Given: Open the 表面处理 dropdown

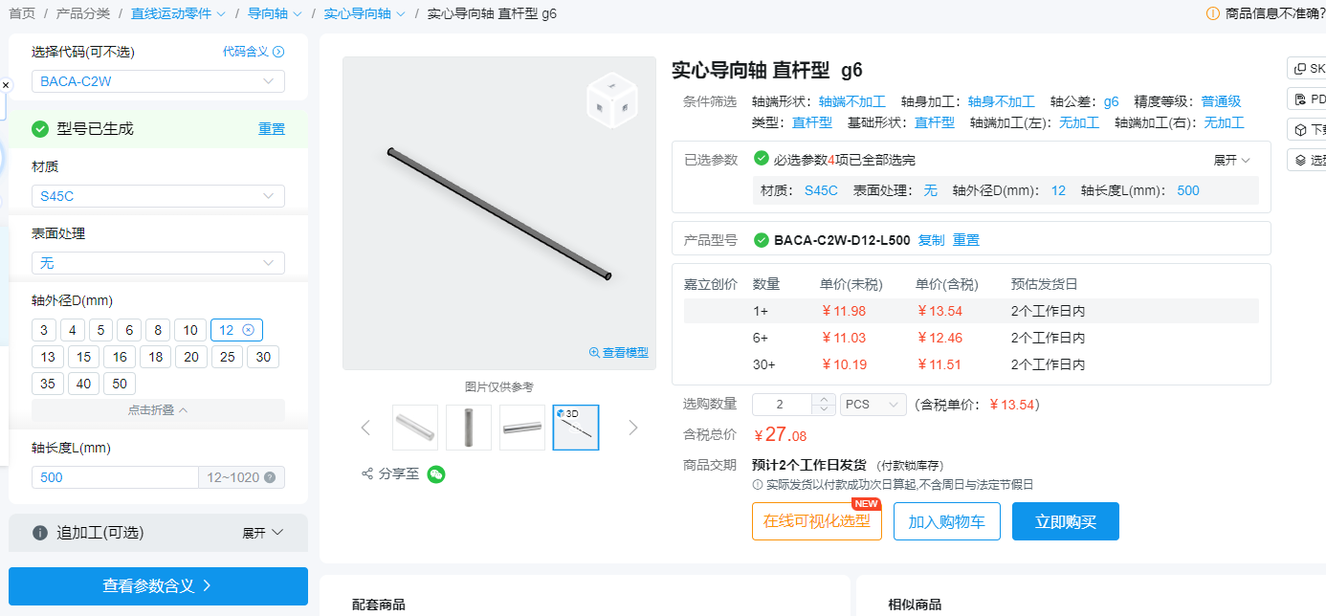Looking at the screenshot, I should click(x=158, y=263).
